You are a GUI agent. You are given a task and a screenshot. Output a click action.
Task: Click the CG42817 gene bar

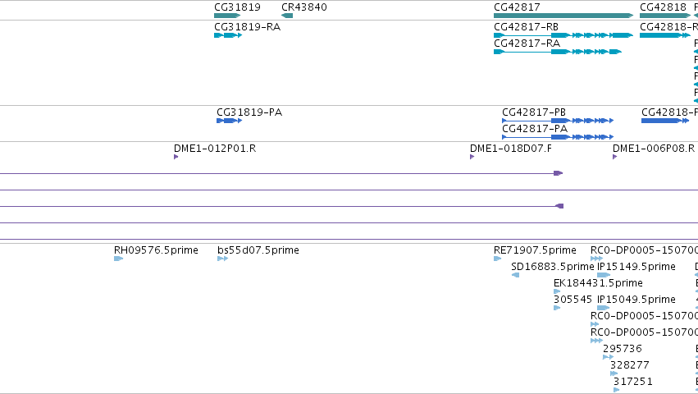[x=563, y=16]
